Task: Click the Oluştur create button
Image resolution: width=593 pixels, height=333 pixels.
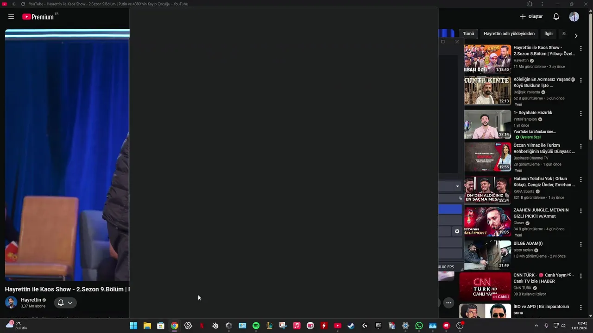Action: click(x=531, y=17)
